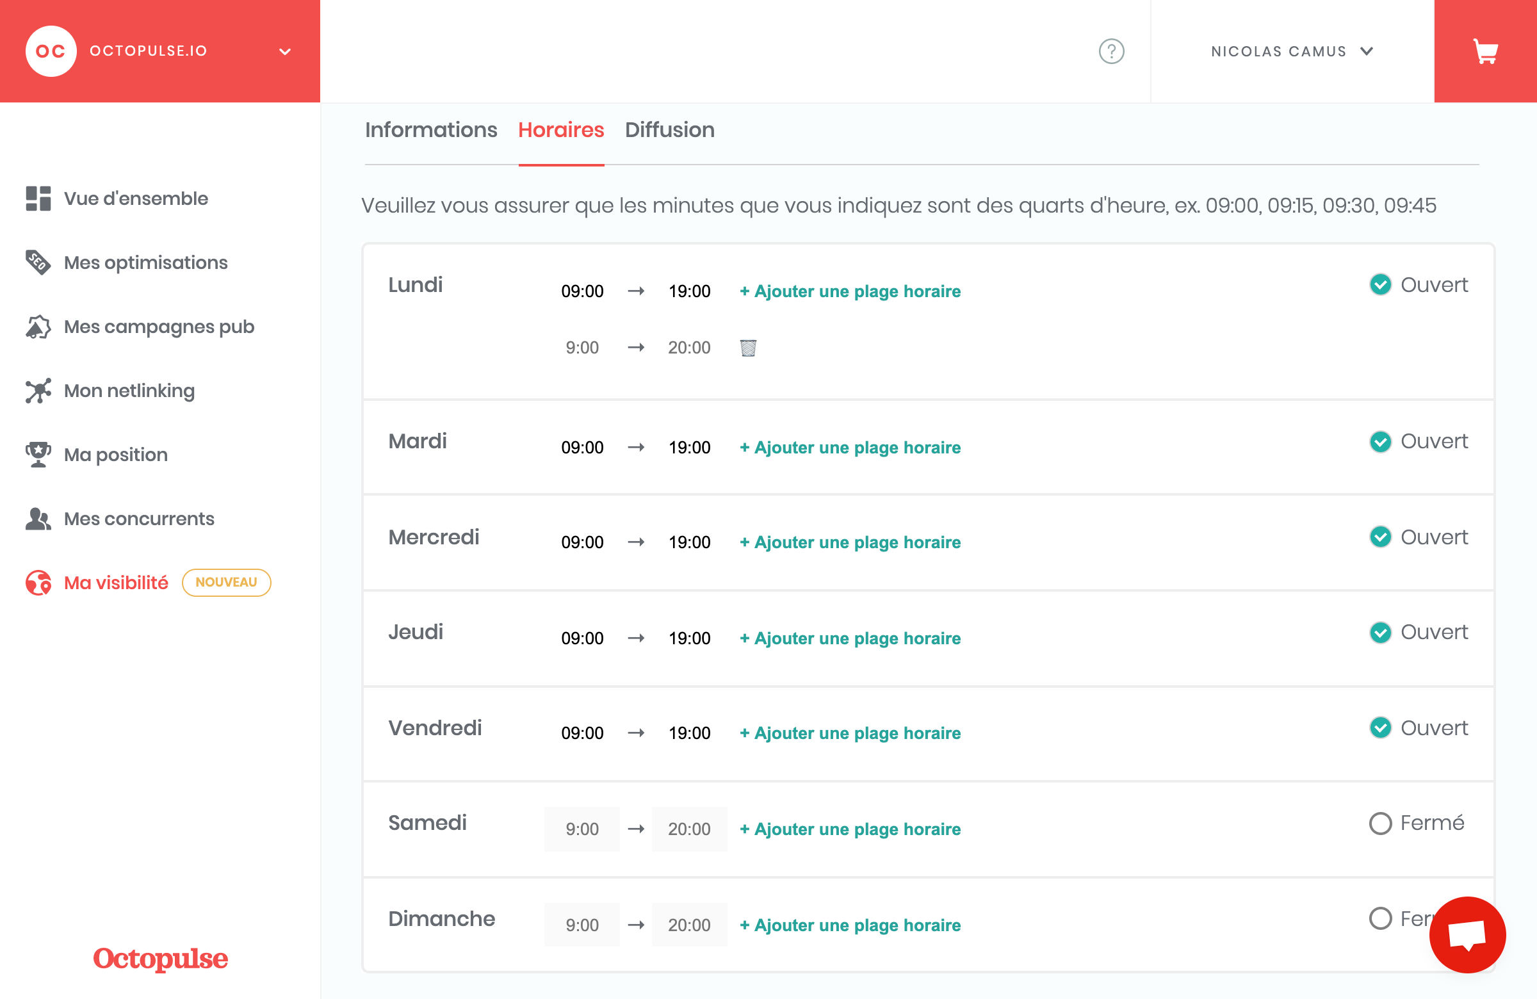Switch to the Informations tab
The width and height of the screenshot is (1537, 999).
(431, 129)
